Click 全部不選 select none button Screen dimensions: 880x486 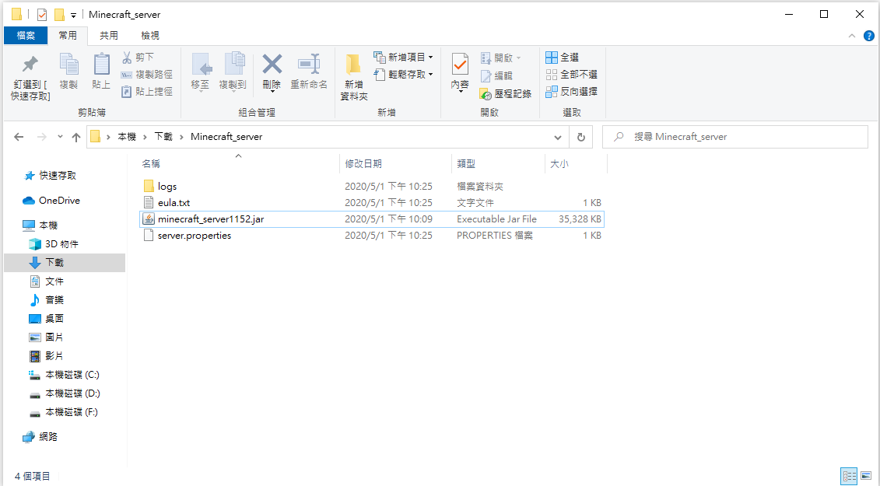click(571, 74)
